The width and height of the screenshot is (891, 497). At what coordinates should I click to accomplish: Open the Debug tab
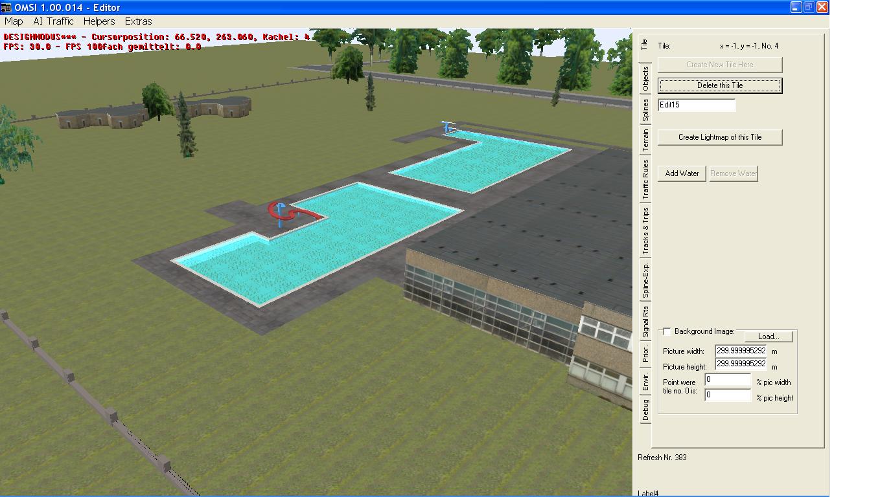point(645,410)
